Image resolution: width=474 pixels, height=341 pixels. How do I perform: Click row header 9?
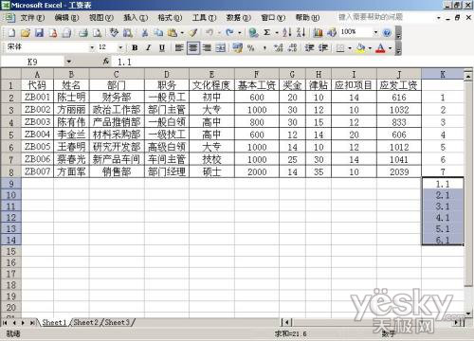point(11,184)
